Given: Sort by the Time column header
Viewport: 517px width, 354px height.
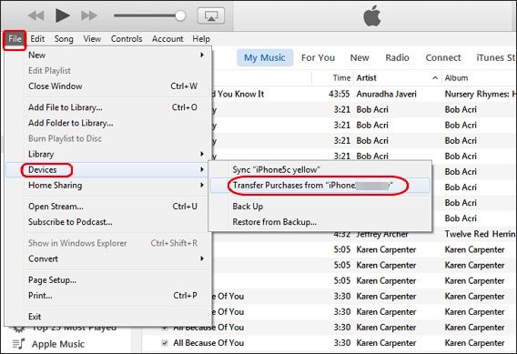Looking at the screenshot, I should coord(341,78).
